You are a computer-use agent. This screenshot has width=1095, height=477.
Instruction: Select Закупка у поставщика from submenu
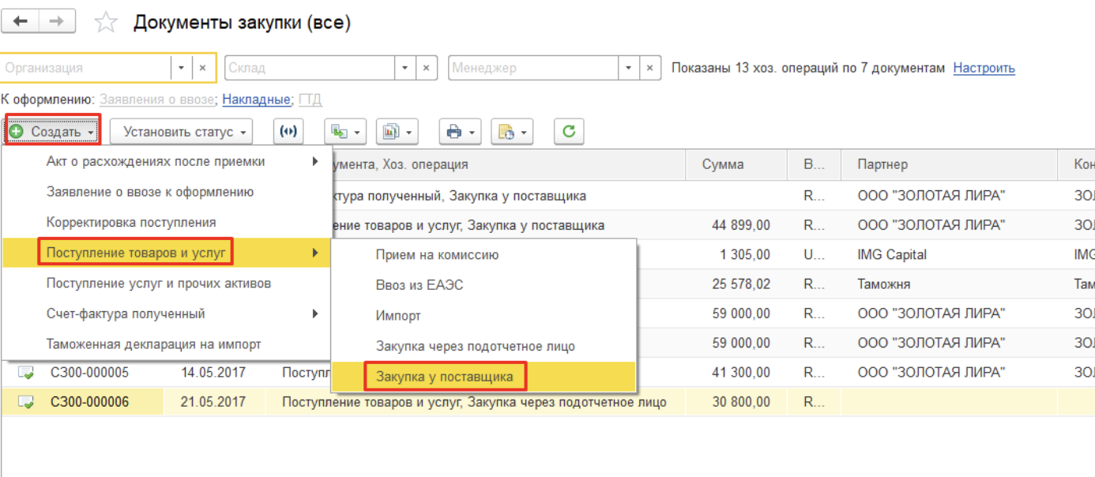point(444,377)
